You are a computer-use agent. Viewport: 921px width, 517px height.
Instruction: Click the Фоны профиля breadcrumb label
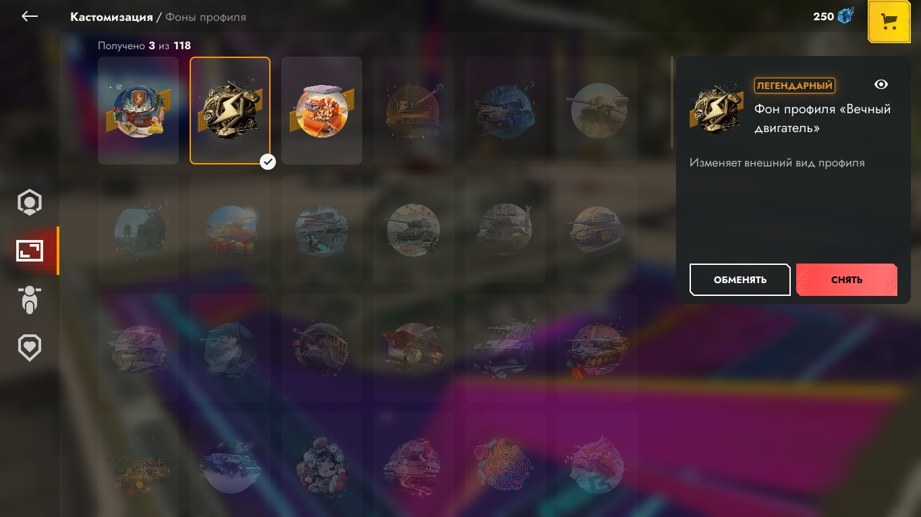coord(206,17)
